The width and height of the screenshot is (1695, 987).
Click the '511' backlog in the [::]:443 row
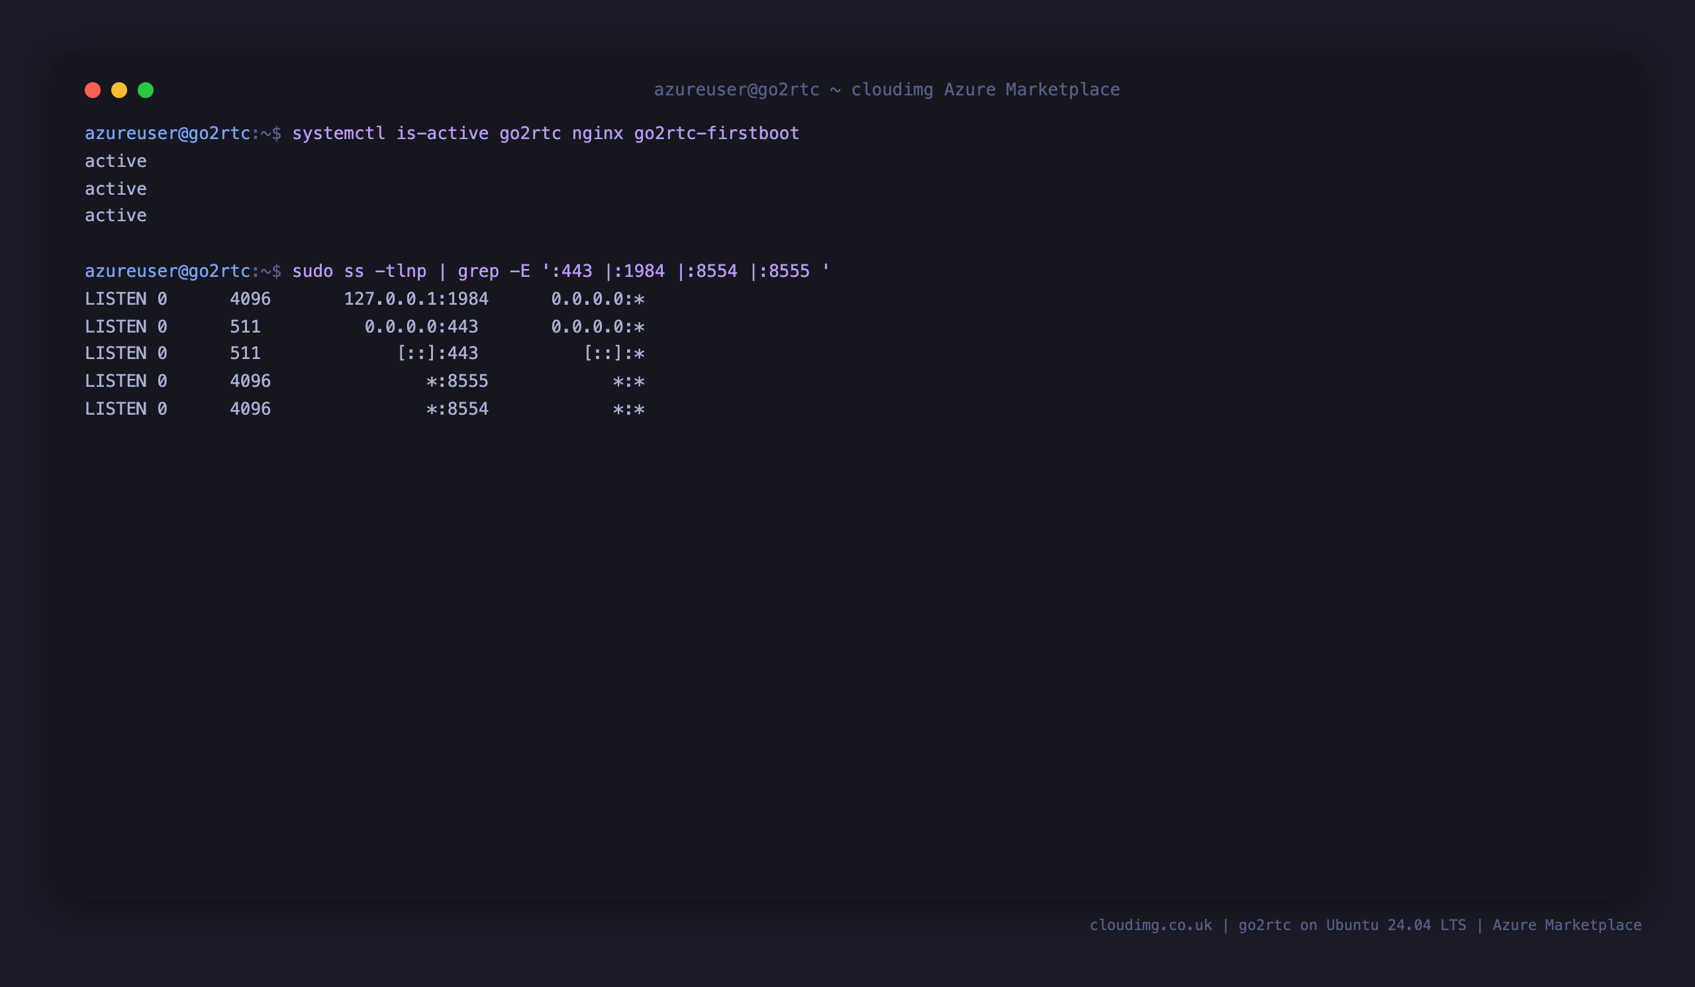coord(246,353)
